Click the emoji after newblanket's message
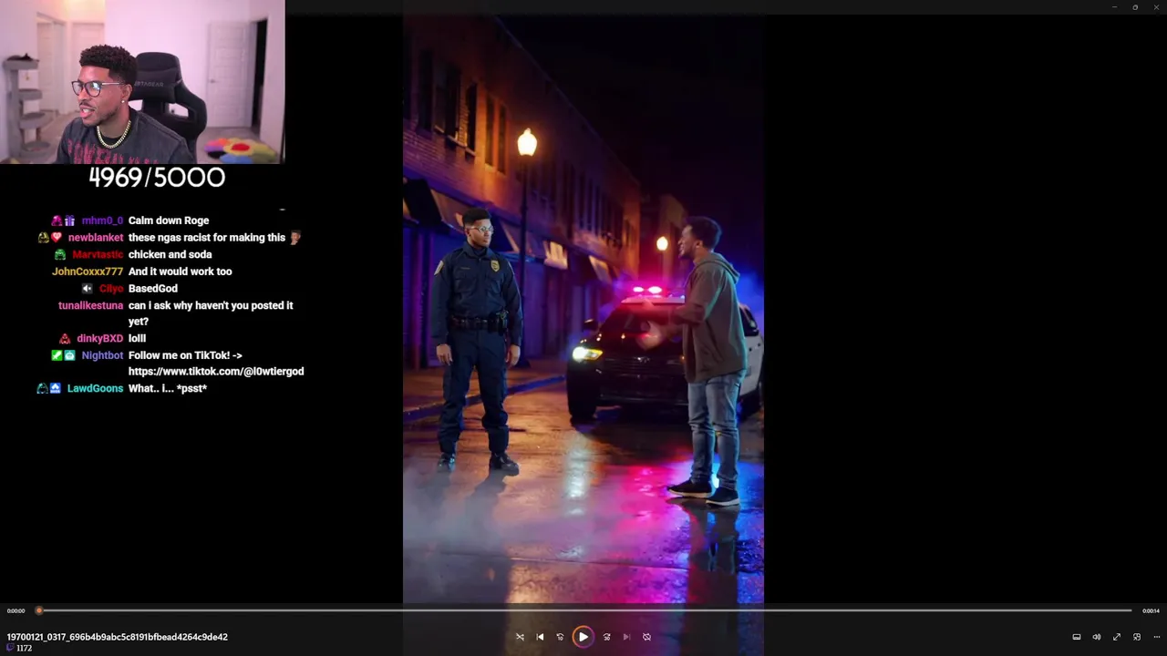This screenshot has height=656, width=1167. pos(294,238)
